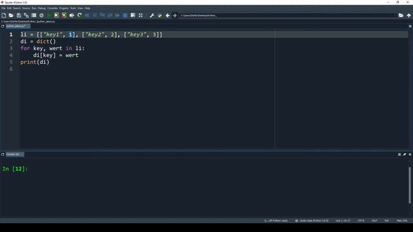Open the Debug menu
The width and height of the screenshot is (413, 232).
coord(41,8)
